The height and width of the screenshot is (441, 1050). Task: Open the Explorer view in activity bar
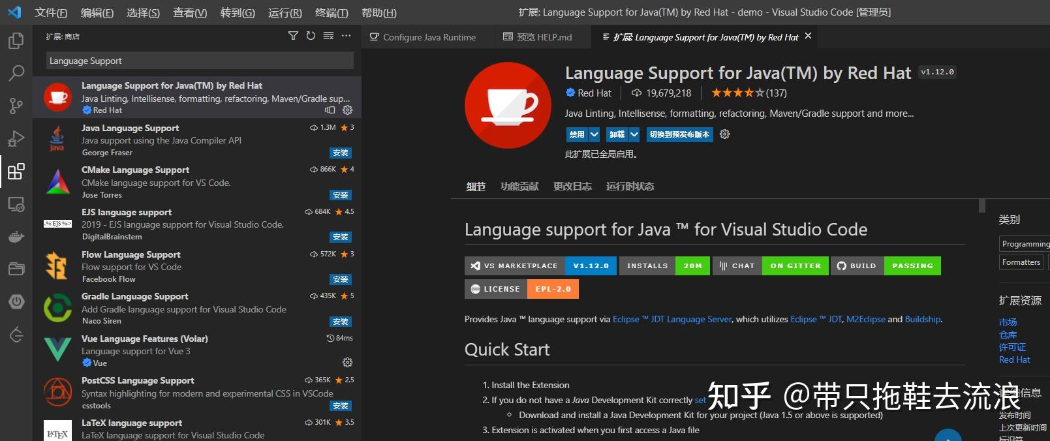point(16,40)
